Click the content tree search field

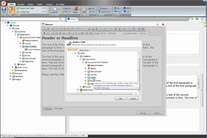(x=29, y=19)
